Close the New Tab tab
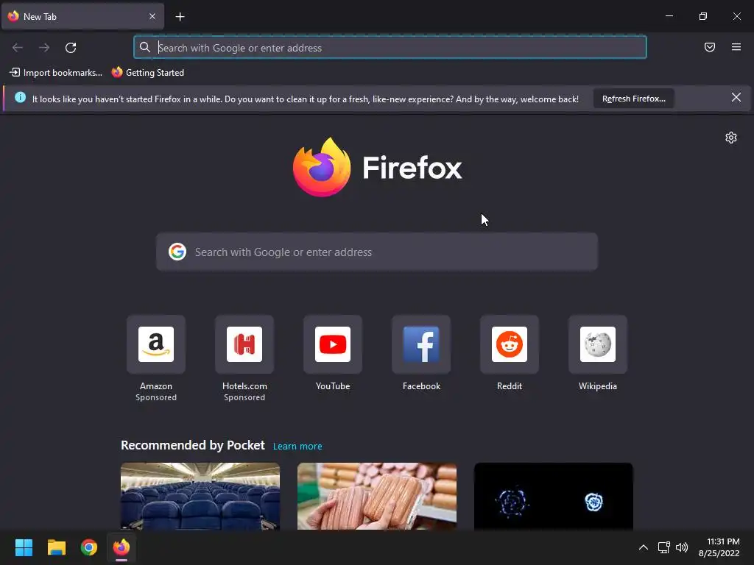 152,16
